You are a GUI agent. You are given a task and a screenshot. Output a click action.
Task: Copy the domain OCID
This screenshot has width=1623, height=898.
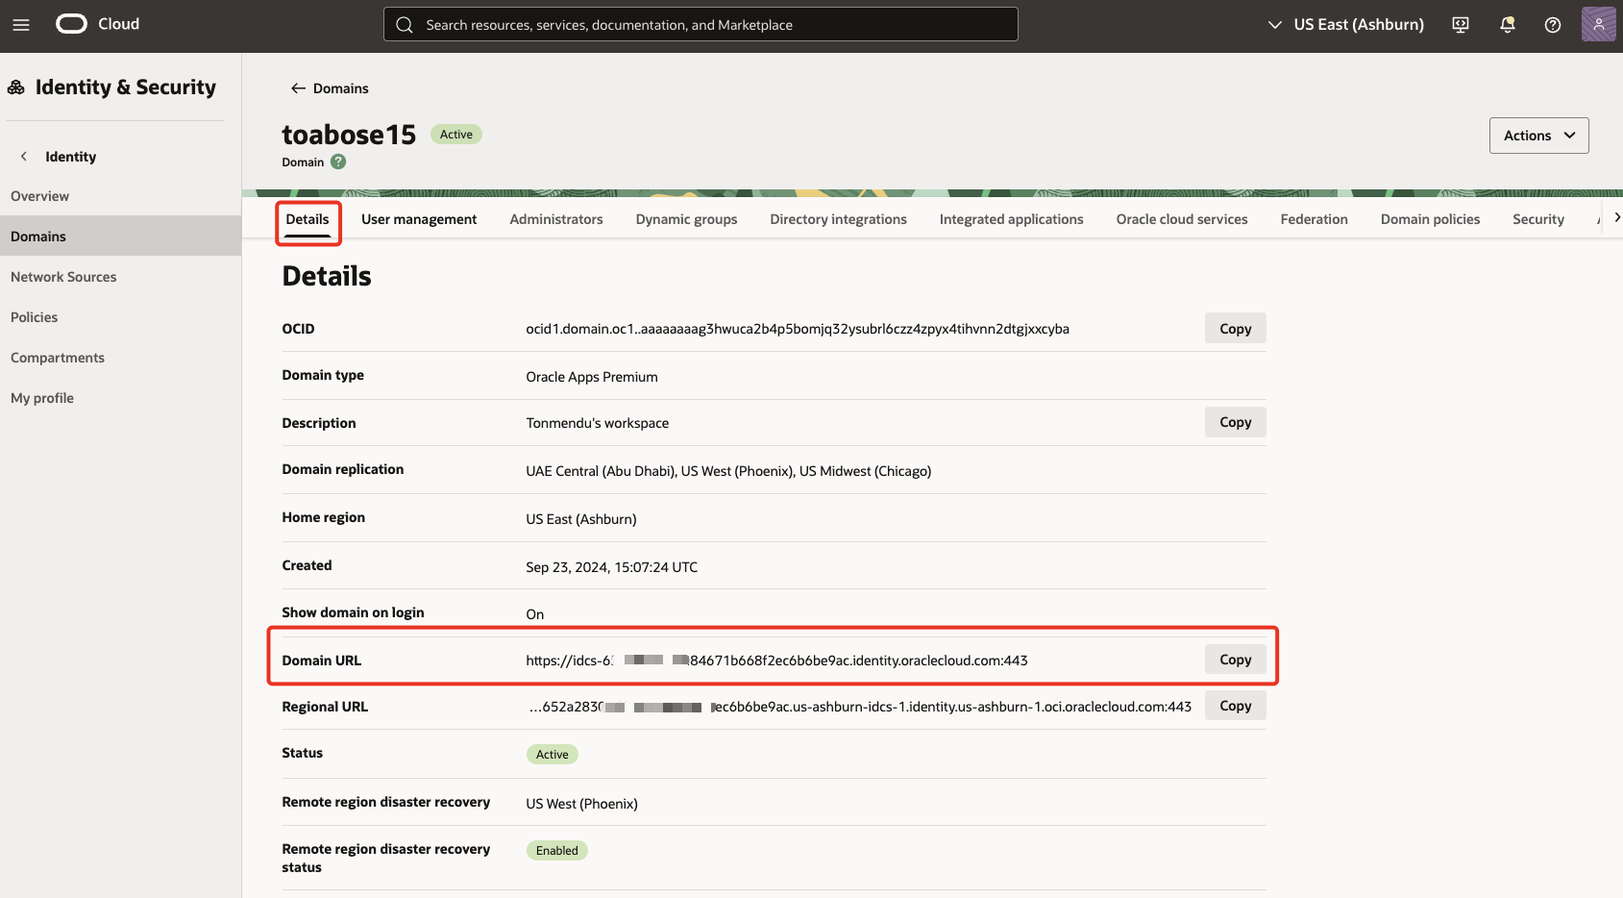(1235, 327)
